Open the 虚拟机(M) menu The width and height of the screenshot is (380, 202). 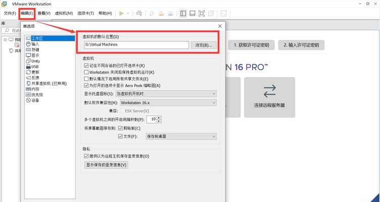[x=64, y=13]
